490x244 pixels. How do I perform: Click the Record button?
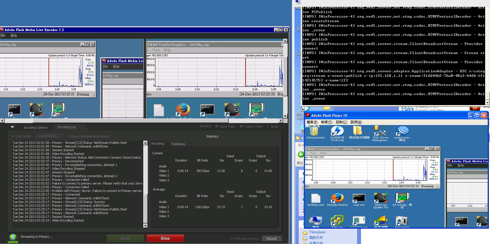[x=271, y=239]
